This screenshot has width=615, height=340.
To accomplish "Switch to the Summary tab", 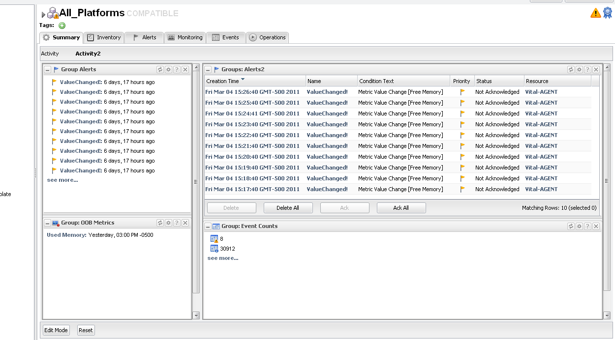I will 61,37.
